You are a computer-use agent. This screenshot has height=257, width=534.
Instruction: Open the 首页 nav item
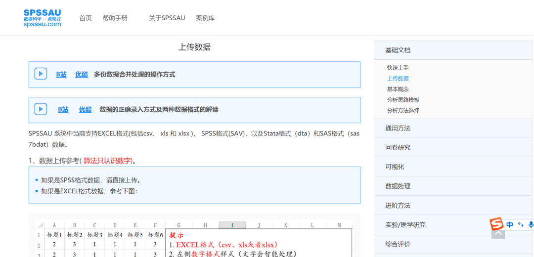coord(86,18)
